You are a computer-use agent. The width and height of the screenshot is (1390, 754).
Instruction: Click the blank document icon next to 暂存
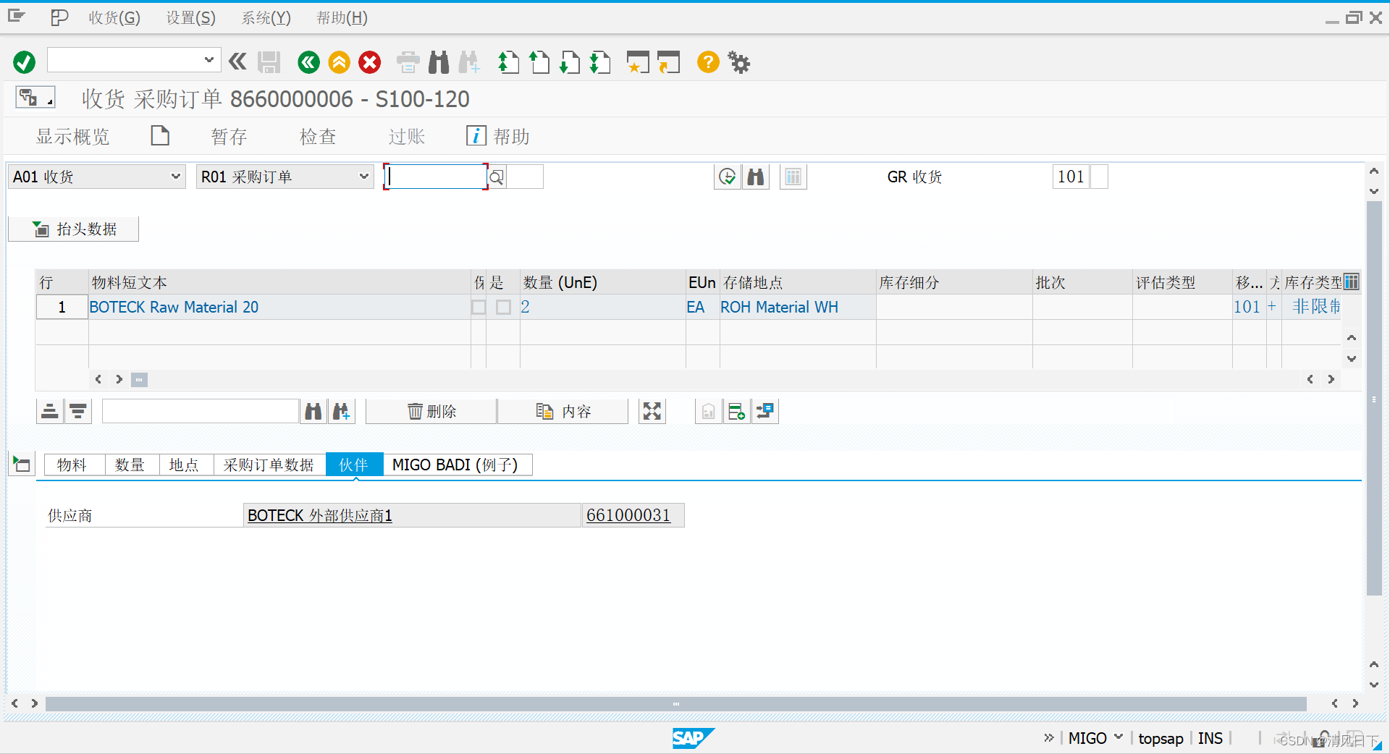[160, 135]
